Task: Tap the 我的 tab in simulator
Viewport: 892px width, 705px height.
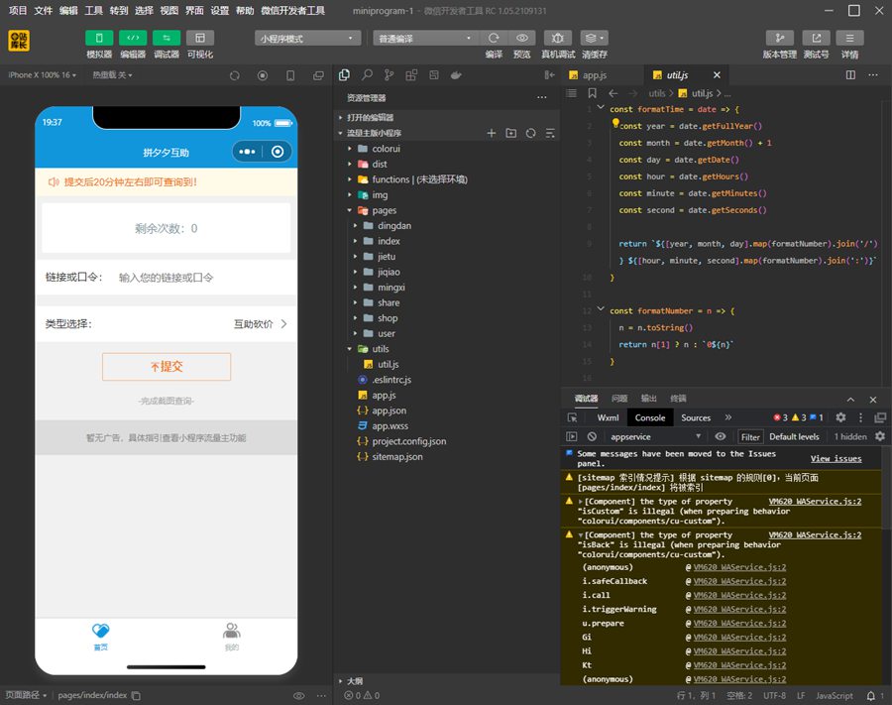Action: [232, 637]
